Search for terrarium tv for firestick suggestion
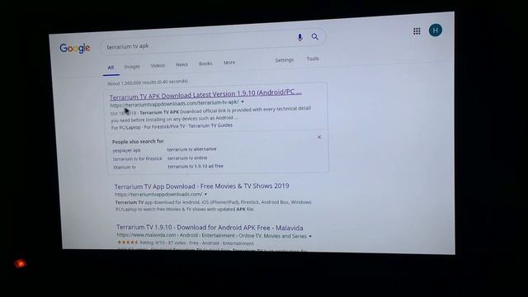This screenshot has height=297, width=528. tap(138, 158)
